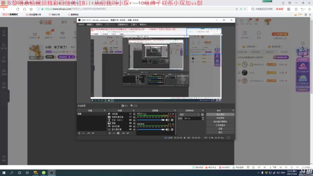Hide the Display Capture source eye icon
This screenshot has height=176, width=313.
pos(130,129)
